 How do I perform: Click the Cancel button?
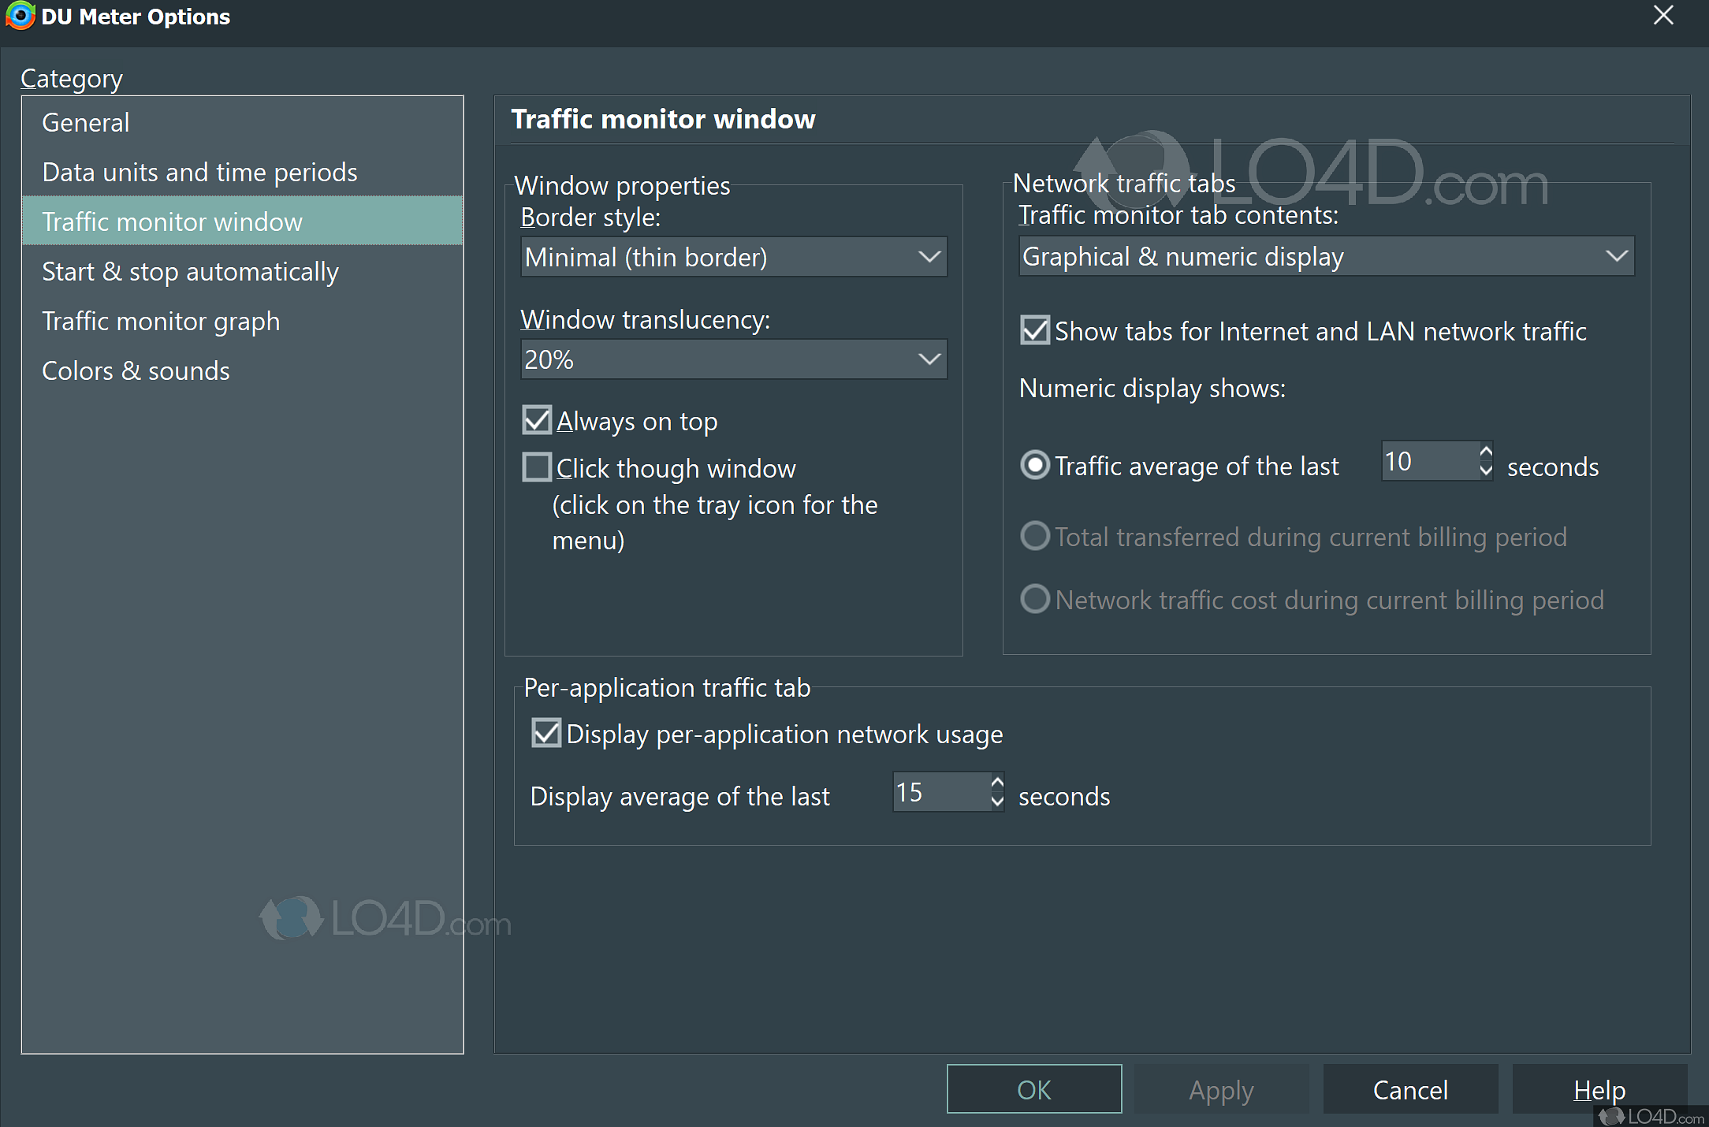1409,1090
